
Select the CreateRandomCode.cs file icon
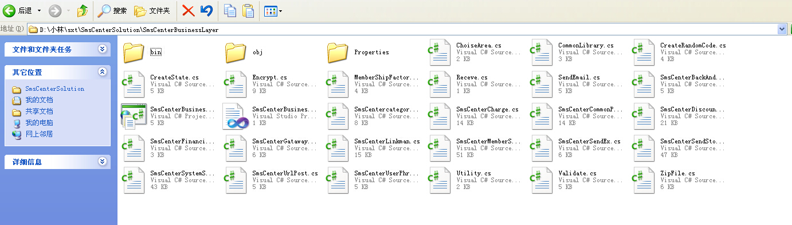click(644, 52)
